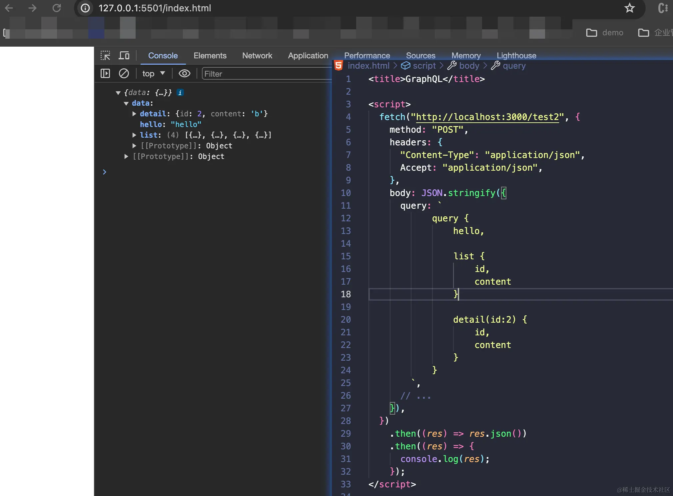Click the wrench icon before body breadcrumb
The height and width of the screenshot is (496, 673).
click(452, 66)
